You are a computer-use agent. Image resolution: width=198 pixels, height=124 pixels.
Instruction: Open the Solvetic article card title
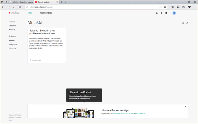pyautogui.click(x=42, y=32)
